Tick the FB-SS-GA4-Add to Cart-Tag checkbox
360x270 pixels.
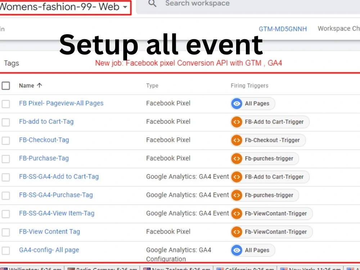[x=6, y=177]
